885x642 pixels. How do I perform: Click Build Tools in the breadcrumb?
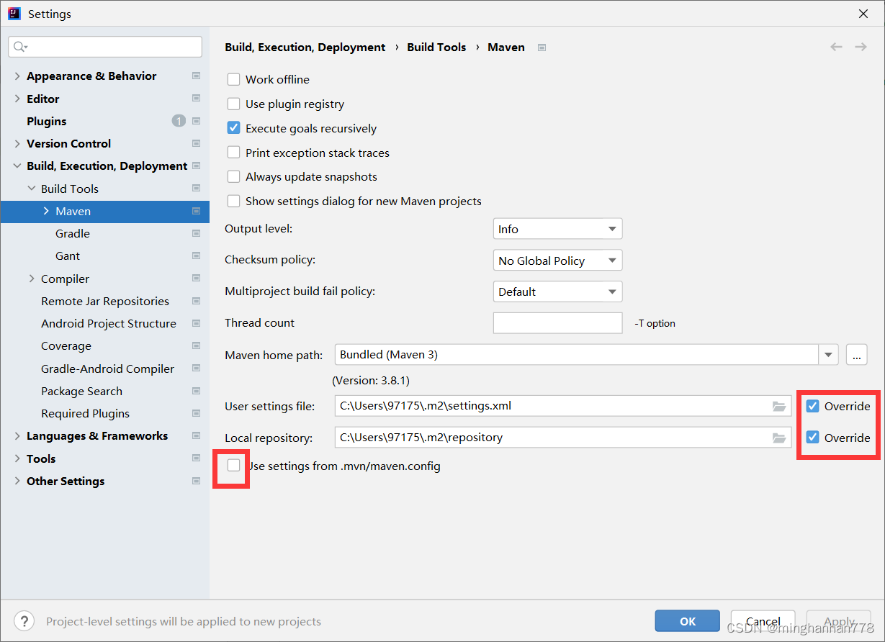[436, 47]
